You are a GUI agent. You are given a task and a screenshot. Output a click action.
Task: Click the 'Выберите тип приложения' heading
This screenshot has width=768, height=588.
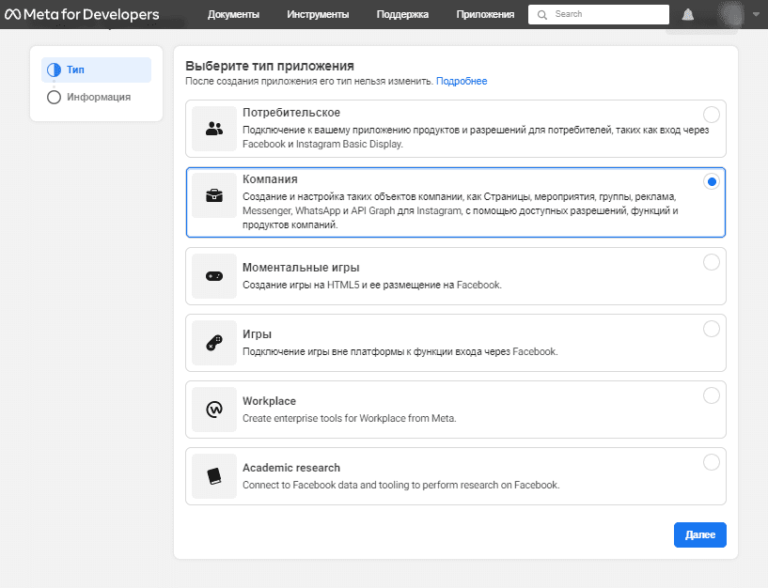[270, 66]
